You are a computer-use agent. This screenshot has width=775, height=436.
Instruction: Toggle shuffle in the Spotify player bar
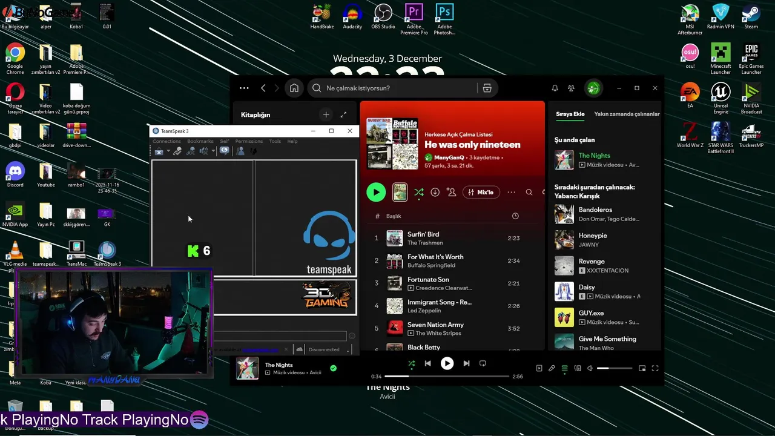click(x=412, y=363)
